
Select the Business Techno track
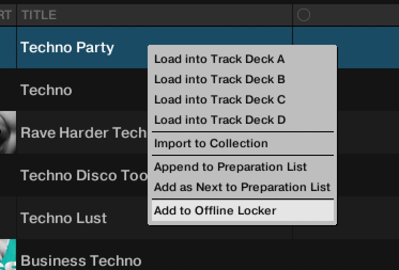[x=81, y=261]
